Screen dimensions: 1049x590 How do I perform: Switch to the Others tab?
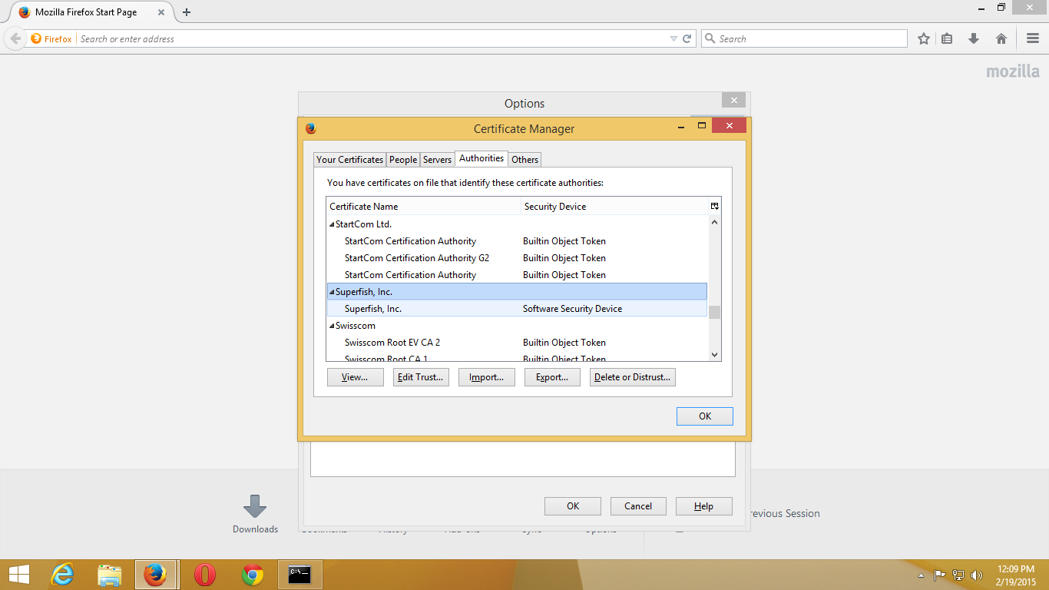[x=525, y=160]
